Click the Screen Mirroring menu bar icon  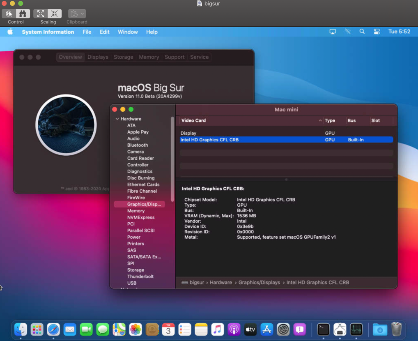point(333,32)
